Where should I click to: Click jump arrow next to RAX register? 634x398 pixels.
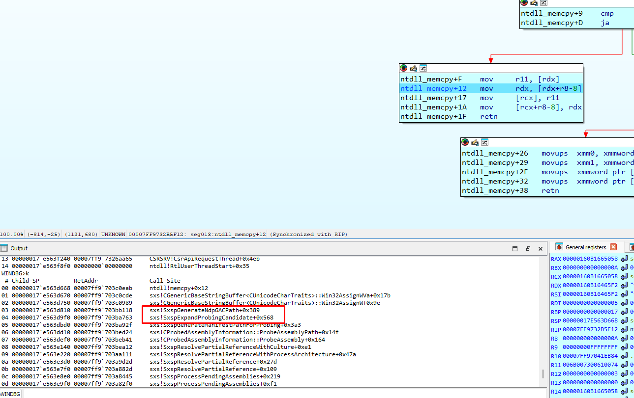(x=624, y=259)
